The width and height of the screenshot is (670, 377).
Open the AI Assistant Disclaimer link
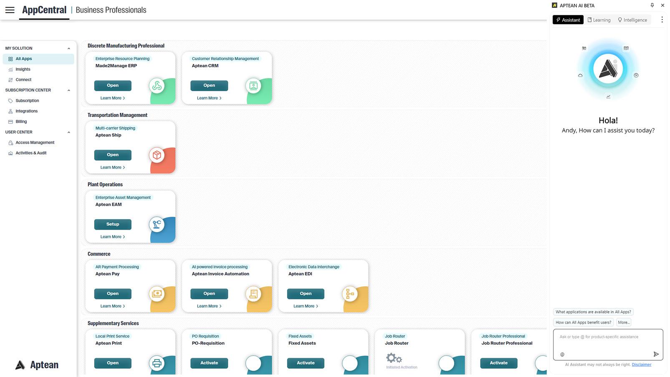(641, 364)
